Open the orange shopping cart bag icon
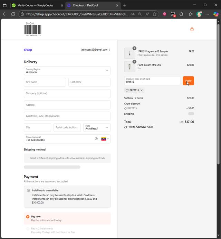This screenshot has width=221, height=239. (192, 29)
